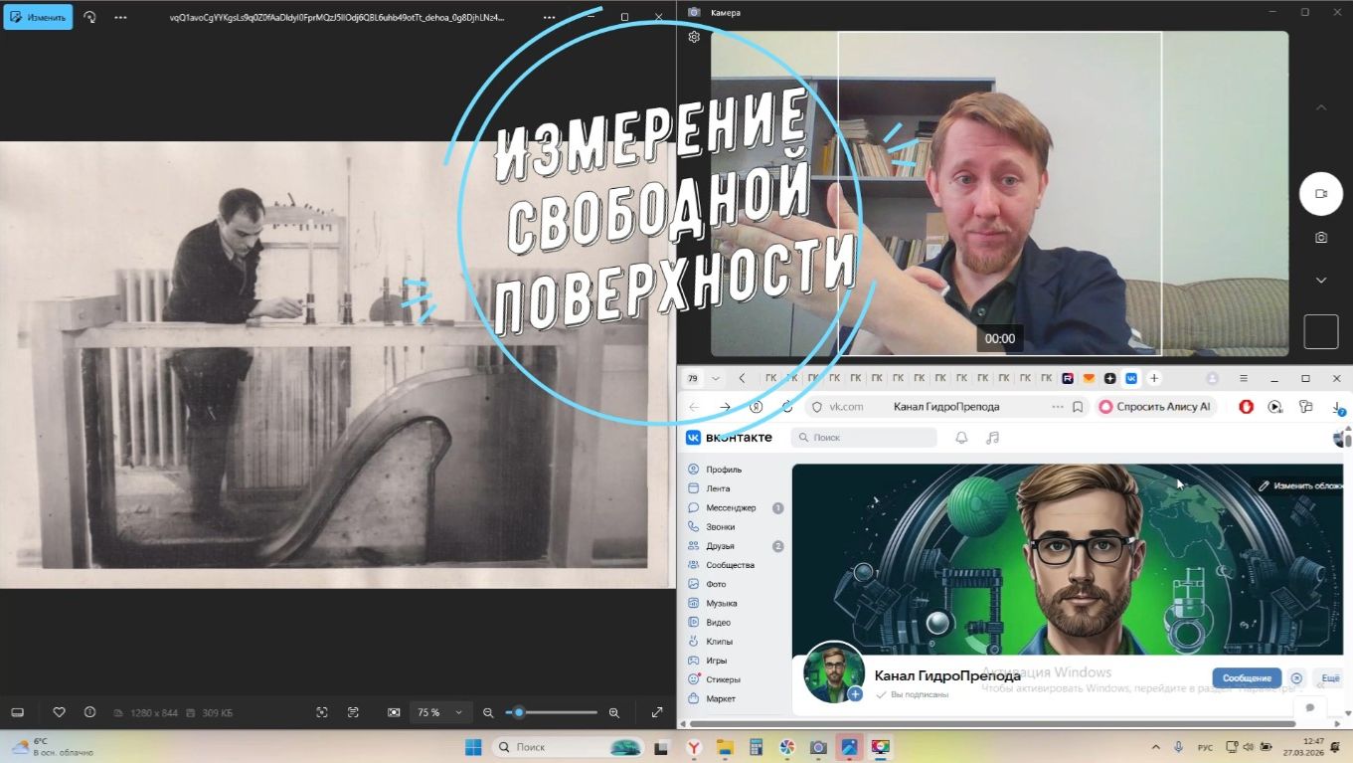
Task: Click the Сообщение button on the channel
Action: 1246,677
